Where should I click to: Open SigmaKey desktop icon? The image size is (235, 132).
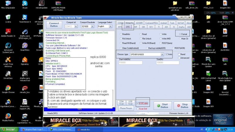[25, 61]
